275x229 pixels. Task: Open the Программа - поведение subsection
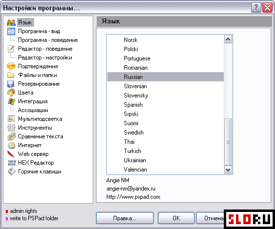coord(48,40)
